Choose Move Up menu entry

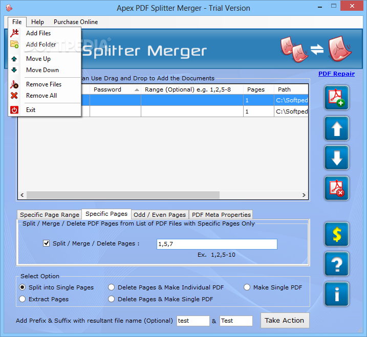pos(45,59)
